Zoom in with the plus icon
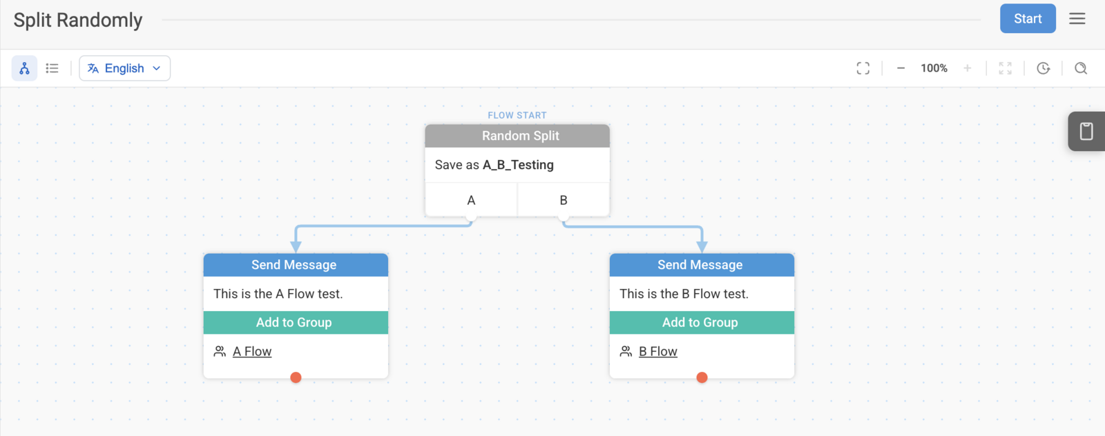Screen dimensions: 1105x436 [x=968, y=68]
